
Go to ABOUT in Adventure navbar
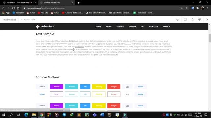(x=109, y=27)
